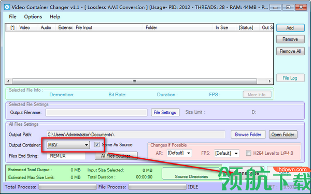Click the Output Path field
This screenshot has height=194, width=311.
(136, 135)
